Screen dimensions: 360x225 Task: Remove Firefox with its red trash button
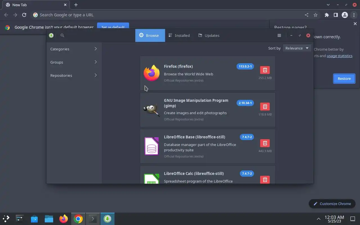point(265,70)
